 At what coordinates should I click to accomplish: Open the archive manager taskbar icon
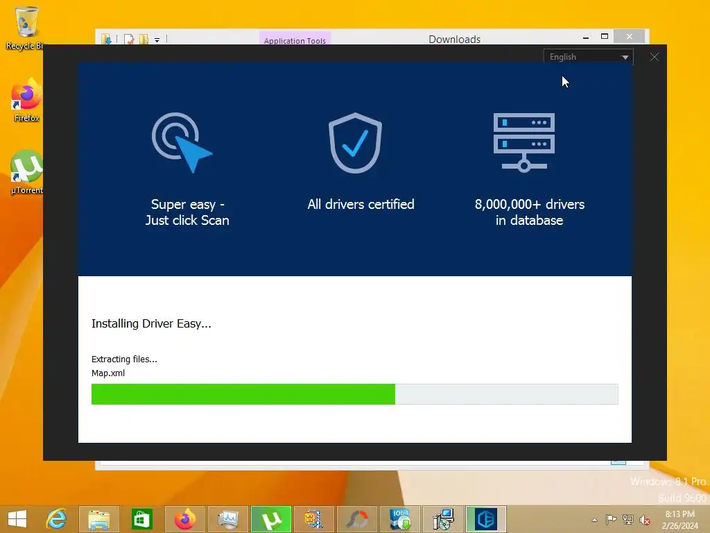[314, 519]
